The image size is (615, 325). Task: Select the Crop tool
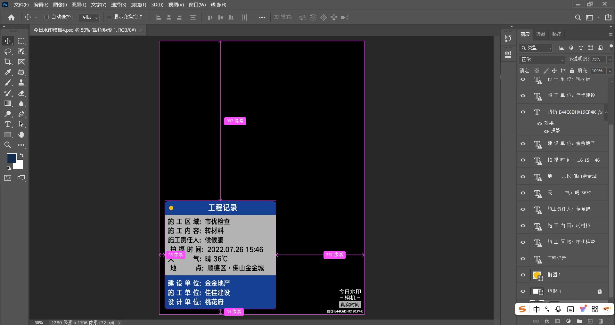click(x=8, y=62)
